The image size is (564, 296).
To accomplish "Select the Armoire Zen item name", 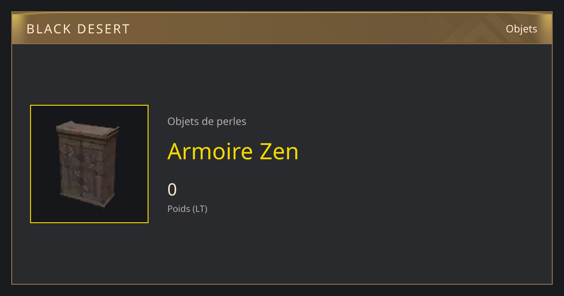I will [233, 152].
